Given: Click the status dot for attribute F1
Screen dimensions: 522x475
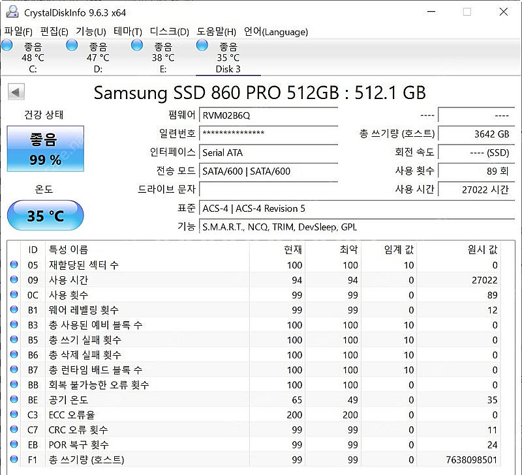Looking at the screenshot, I should click(x=14, y=459).
